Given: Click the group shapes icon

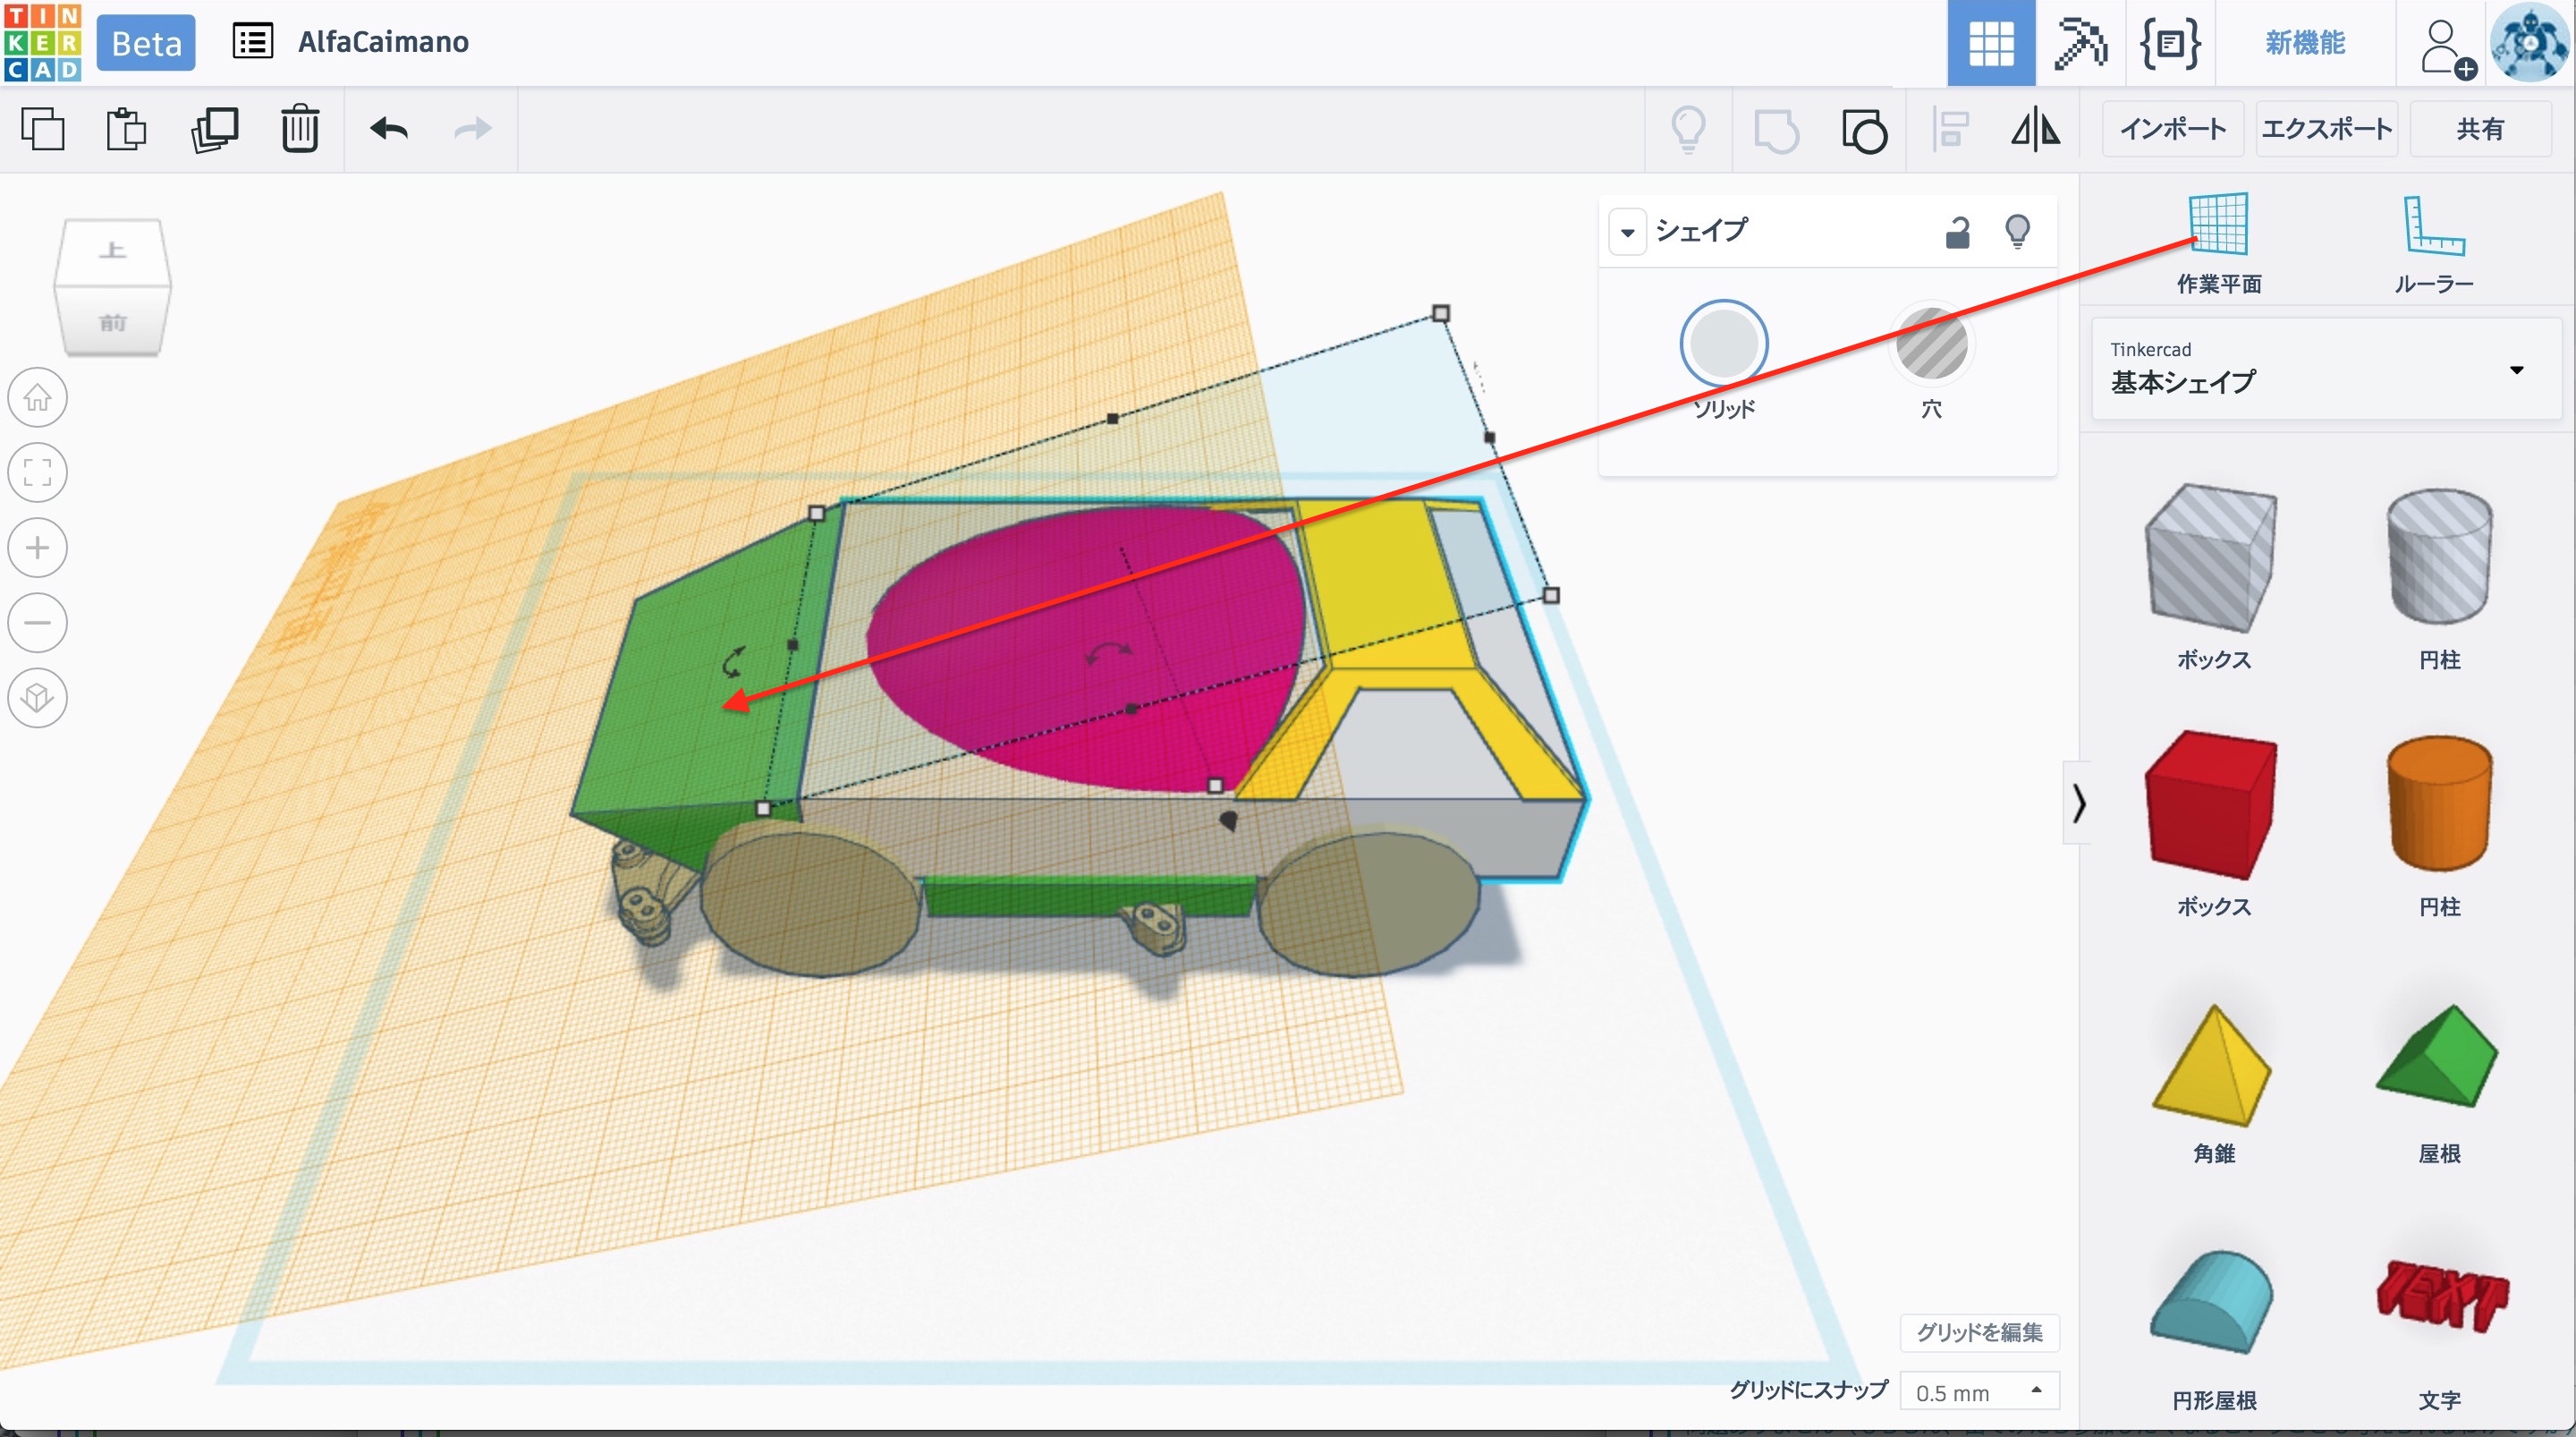Looking at the screenshot, I should coord(1776,130).
